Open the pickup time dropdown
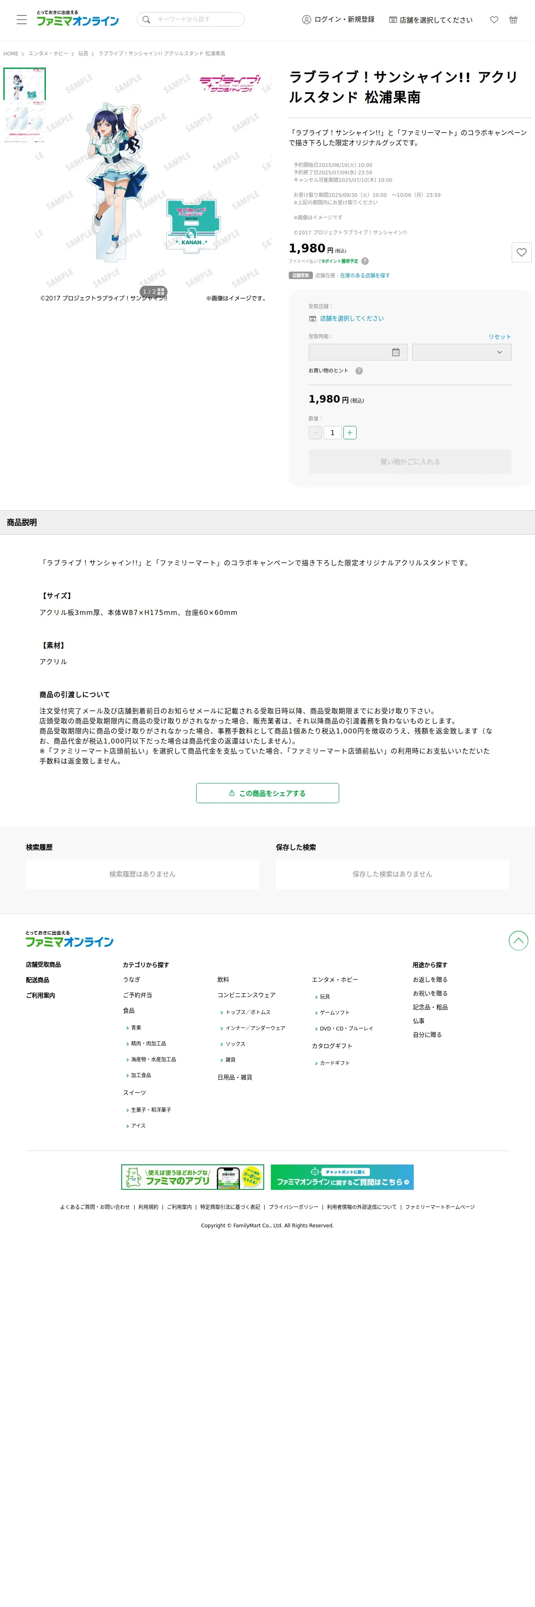This screenshot has width=535, height=1607. (x=462, y=352)
